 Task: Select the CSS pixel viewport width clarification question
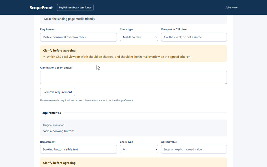coord(119,57)
